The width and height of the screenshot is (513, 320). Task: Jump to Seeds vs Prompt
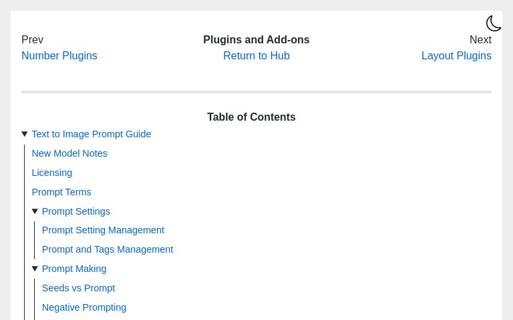79,288
